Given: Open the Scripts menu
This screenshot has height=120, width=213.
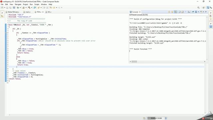Looking at the screenshot, I should pos(37,4).
